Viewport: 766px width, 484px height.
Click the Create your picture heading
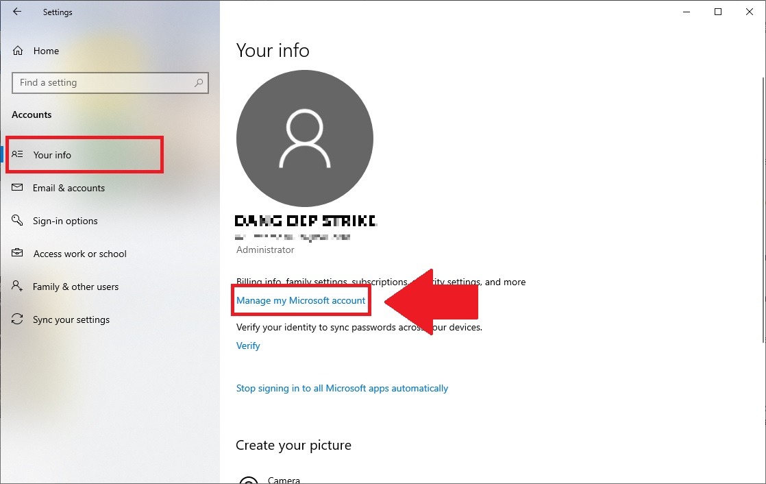(x=294, y=446)
